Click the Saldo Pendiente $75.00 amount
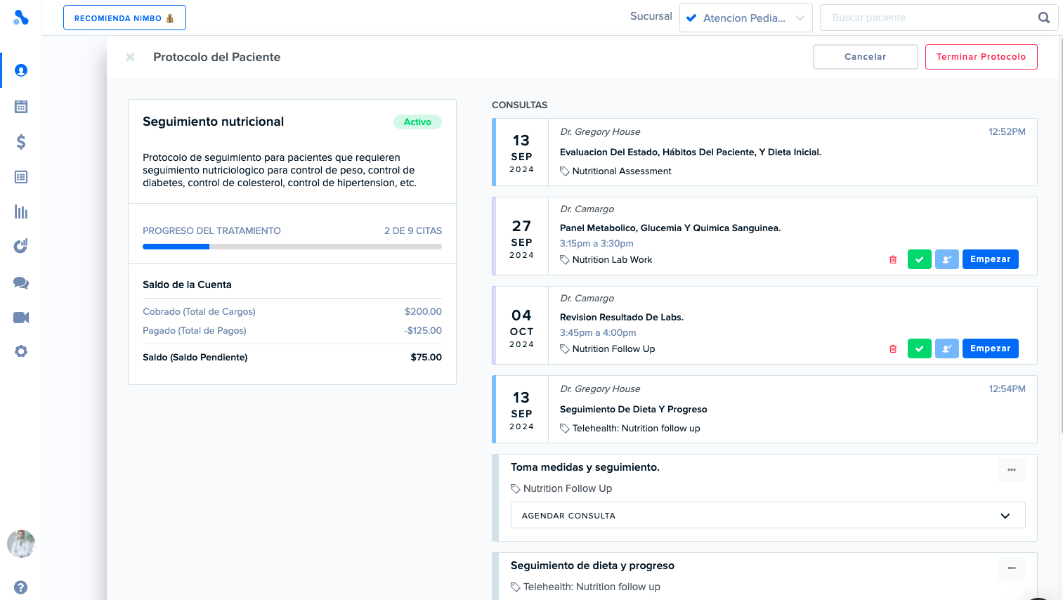Viewport: 1063px width, 600px height. (x=426, y=357)
